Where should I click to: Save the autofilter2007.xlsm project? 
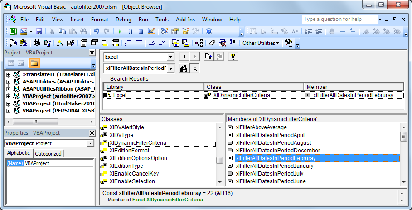pos(39,32)
